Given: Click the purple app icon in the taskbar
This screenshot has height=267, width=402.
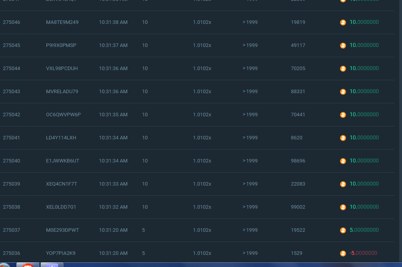Looking at the screenshot, I should (x=52, y=265).
